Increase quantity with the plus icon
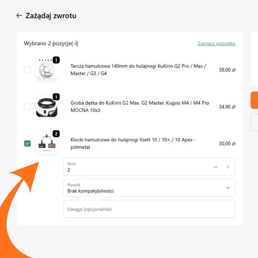This screenshot has width=258, height=258. [x=228, y=167]
